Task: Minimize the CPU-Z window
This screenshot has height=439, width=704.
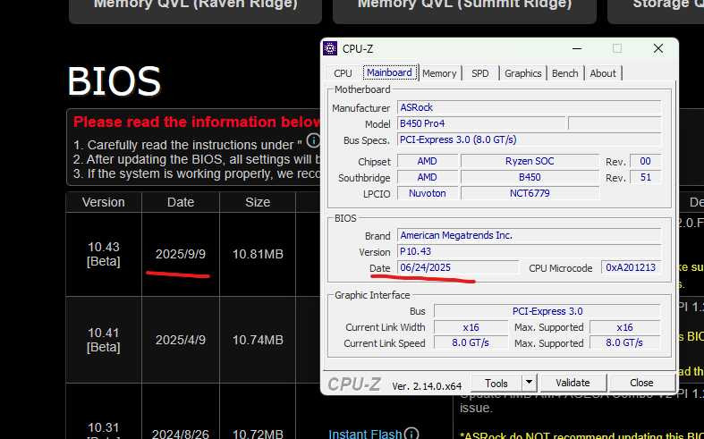Action: click(577, 48)
